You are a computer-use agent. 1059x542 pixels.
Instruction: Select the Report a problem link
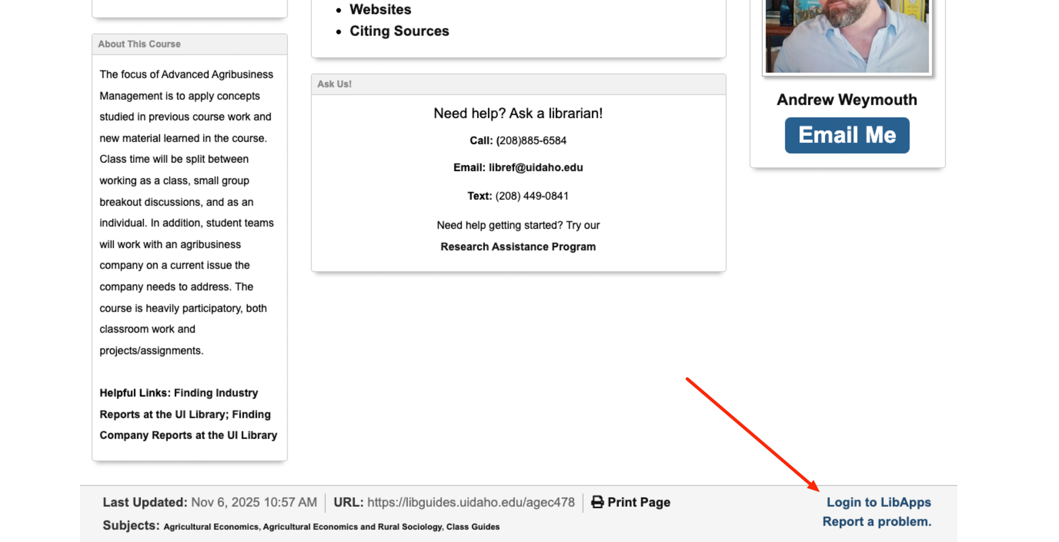pyautogui.click(x=876, y=522)
